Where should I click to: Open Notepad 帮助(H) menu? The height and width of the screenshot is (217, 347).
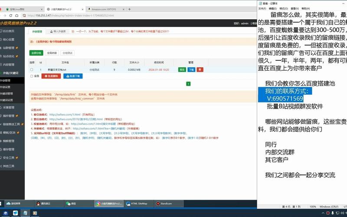click(x=306, y=8)
